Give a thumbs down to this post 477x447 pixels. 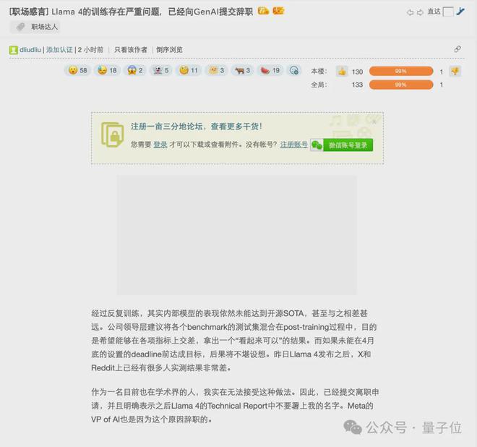455,72
